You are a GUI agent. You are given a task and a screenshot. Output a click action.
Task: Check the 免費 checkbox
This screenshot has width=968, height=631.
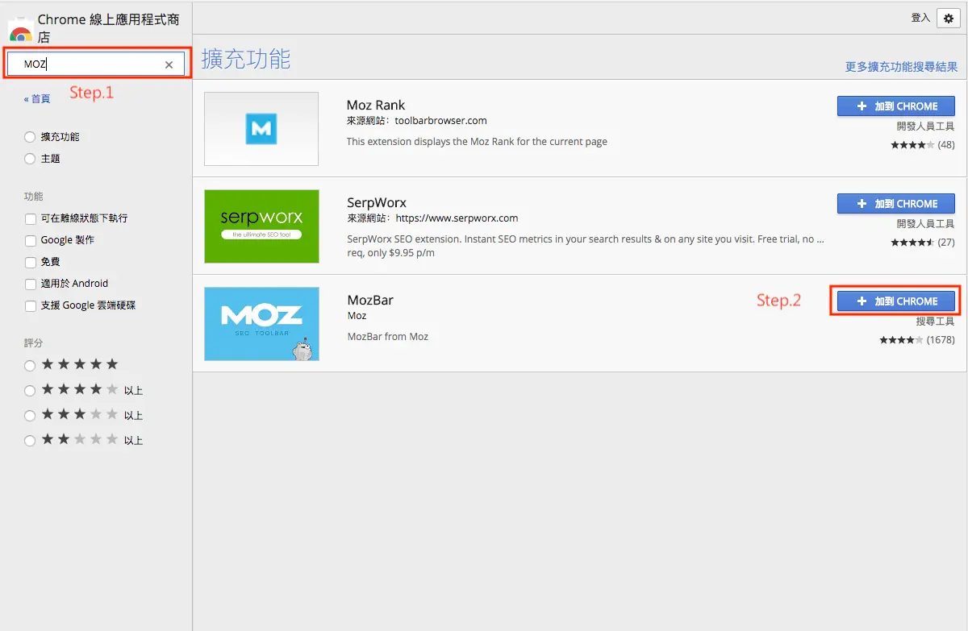pyautogui.click(x=31, y=262)
